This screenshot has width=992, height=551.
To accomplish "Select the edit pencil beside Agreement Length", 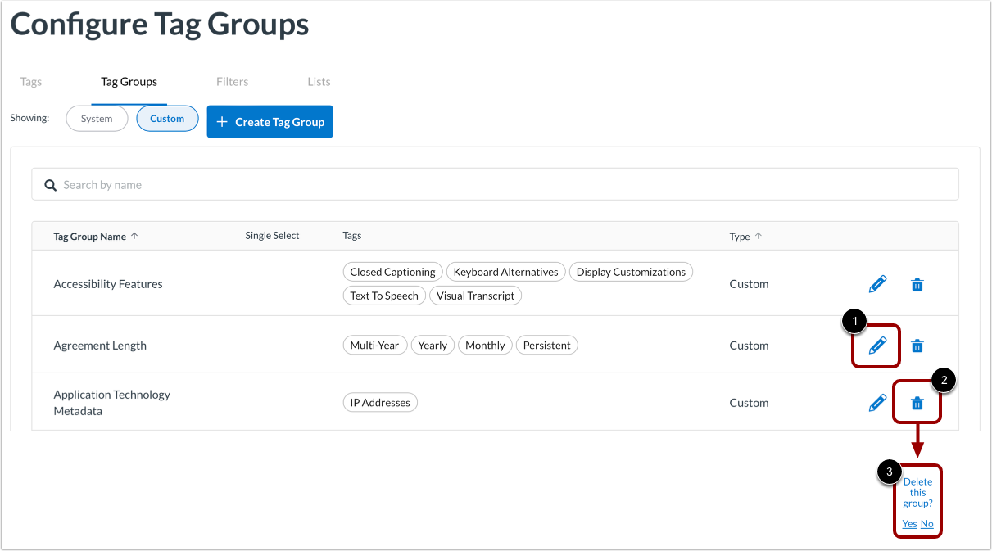I will 877,345.
